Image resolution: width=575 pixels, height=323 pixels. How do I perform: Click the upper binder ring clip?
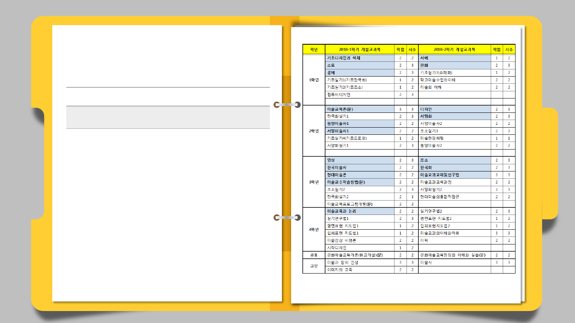click(287, 105)
